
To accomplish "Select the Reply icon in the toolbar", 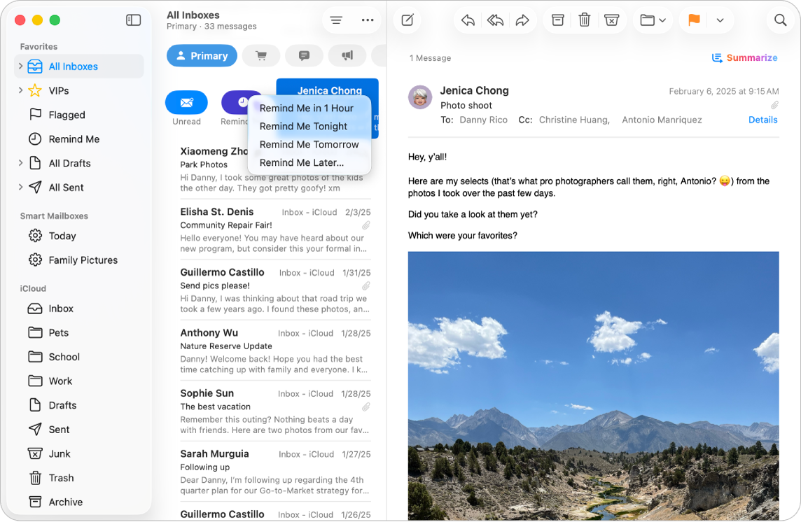I will click(468, 20).
